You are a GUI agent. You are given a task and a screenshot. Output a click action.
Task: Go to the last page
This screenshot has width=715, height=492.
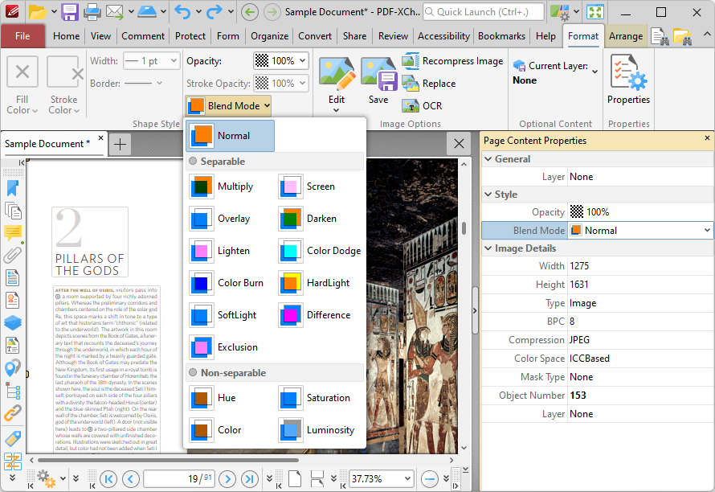[249, 479]
